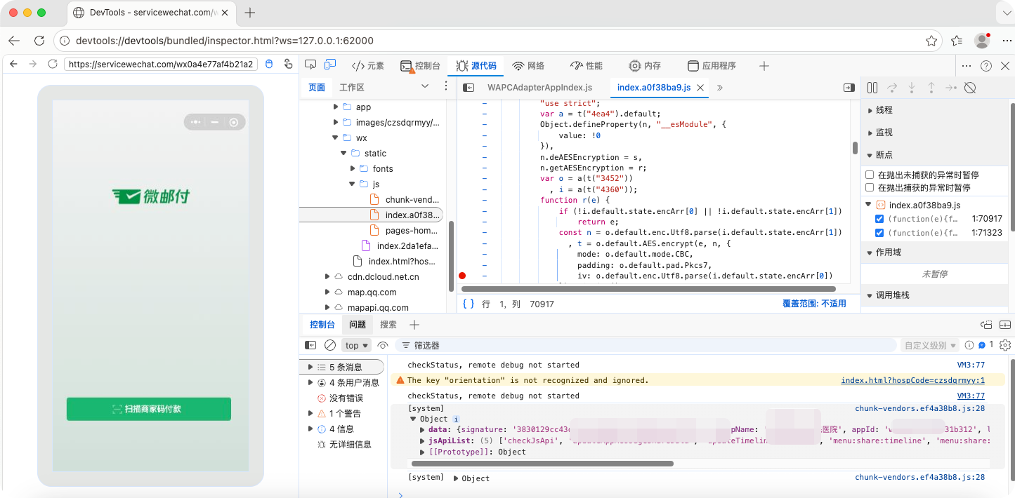Screen dimensions: 1015x498
Task: Expand the navigator tabs chevron dropdown
Action: click(425, 86)
